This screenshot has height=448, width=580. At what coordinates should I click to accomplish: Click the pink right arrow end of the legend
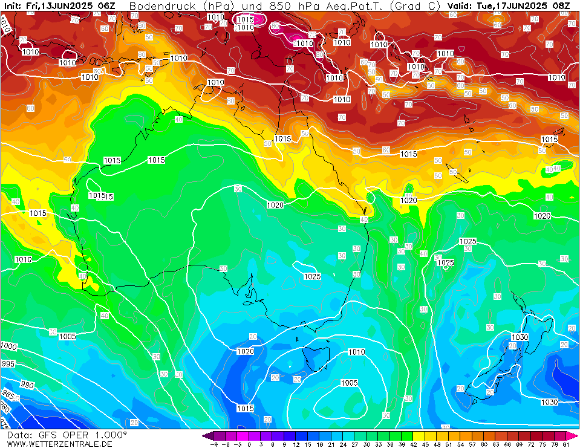pos(572,435)
